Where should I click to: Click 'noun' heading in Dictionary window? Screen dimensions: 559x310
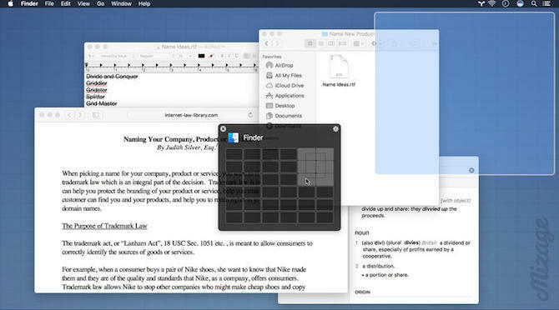click(362, 232)
